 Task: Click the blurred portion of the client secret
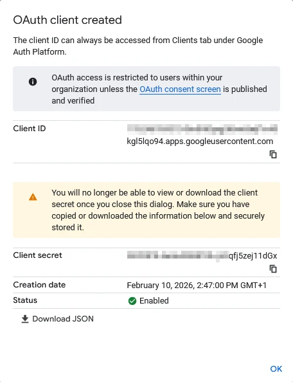pos(178,256)
